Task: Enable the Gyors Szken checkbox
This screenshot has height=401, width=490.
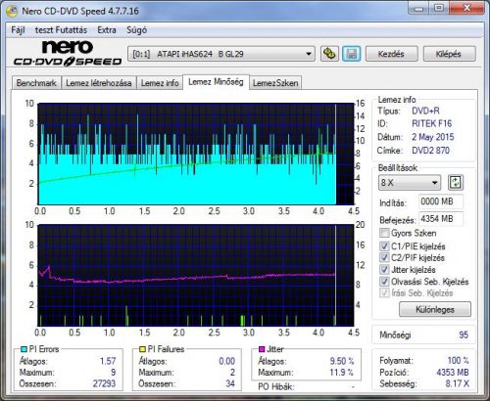Action: pos(384,233)
